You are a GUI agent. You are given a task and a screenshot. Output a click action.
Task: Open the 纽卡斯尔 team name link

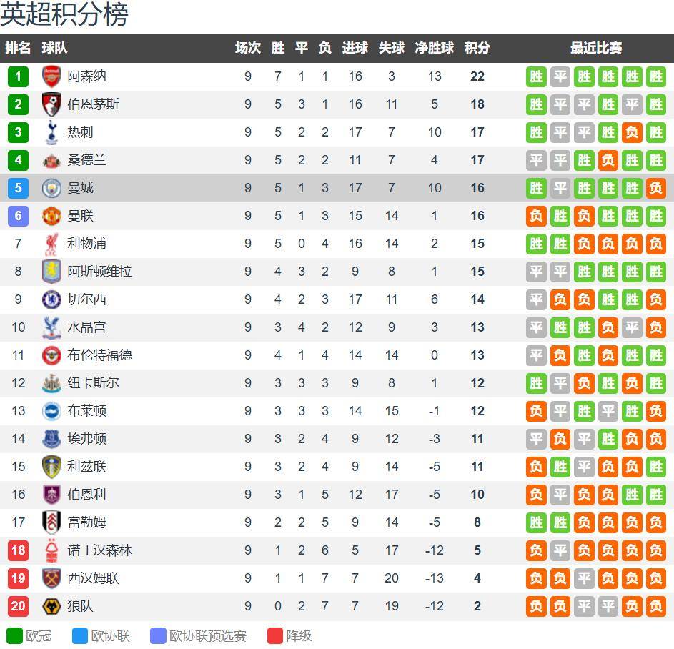pyautogui.click(x=93, y=383)
